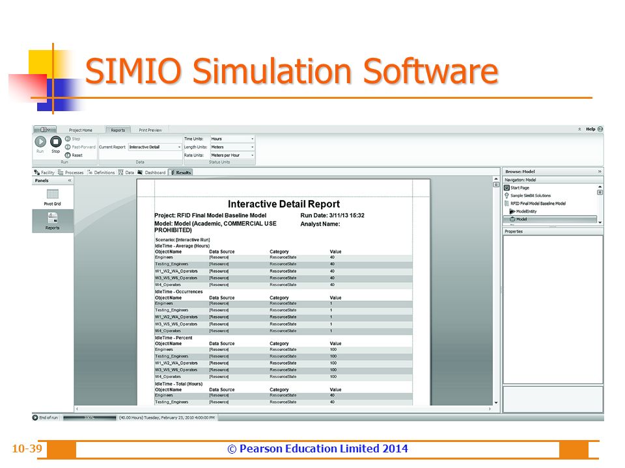625x468 pixels.
Task: Click the Reset icon in Run group
Action: click(x=68, y=155)
